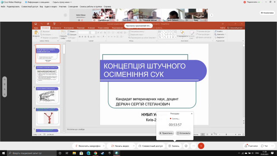Image resolution: width=277 pixels, height=156 pixels.
Task: Open Webex Совместный доступ menu
Action: 30,6
